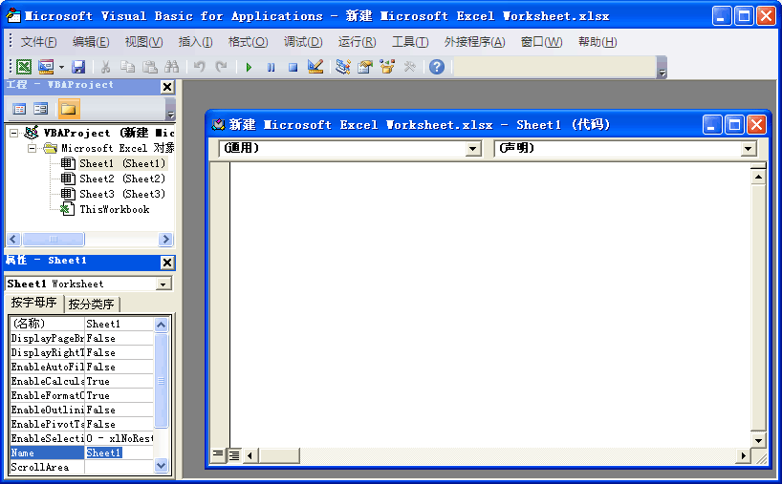Open the 工具(T) menu
The height and width of the screenshot is (484, 782).
[x=410, y=42]
